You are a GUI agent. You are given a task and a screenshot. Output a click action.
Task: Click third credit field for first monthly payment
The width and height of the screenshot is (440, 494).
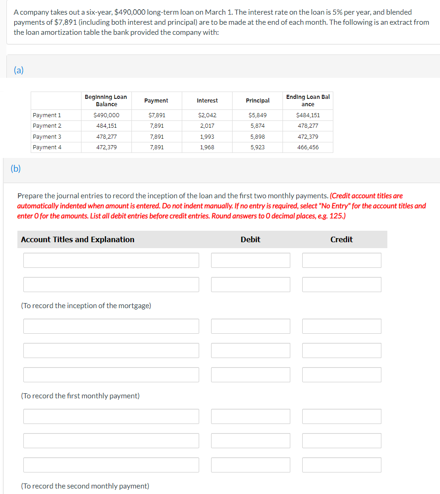pos(342,375)
